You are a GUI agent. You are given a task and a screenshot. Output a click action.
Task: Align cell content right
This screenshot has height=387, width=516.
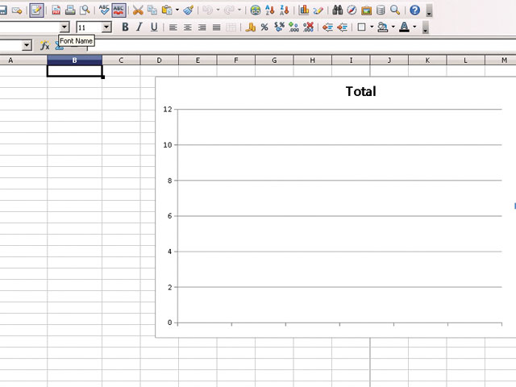202,27
